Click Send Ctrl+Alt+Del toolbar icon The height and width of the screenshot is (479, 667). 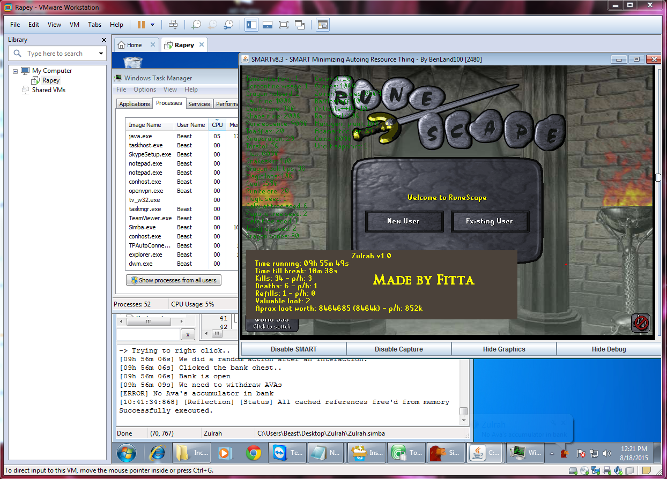173,25
